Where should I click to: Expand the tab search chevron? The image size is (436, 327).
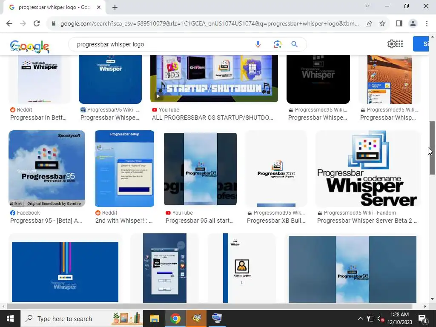tap(367, 6)
